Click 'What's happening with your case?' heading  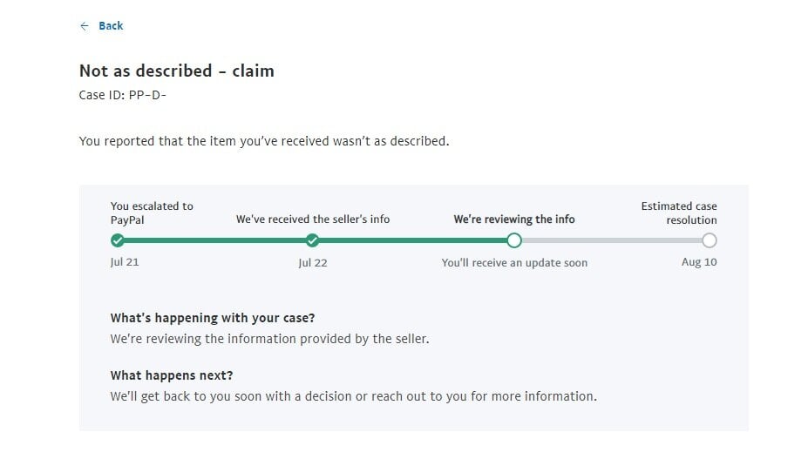213,318
